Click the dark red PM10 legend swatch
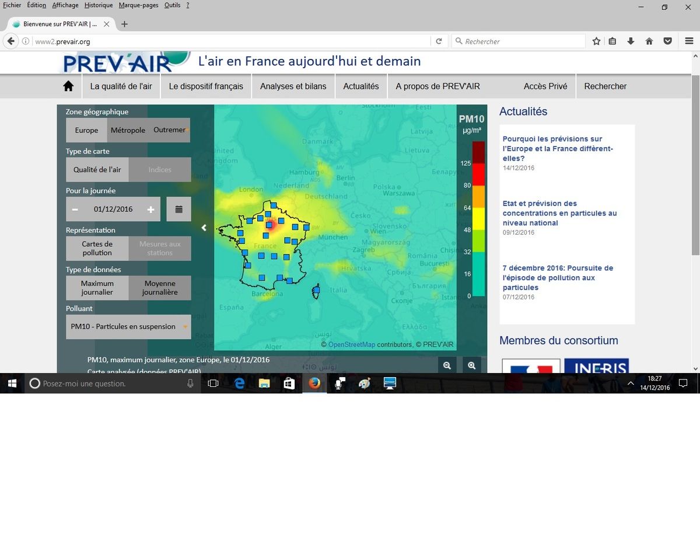The image size is (700, 537). [x=478, y=152]
